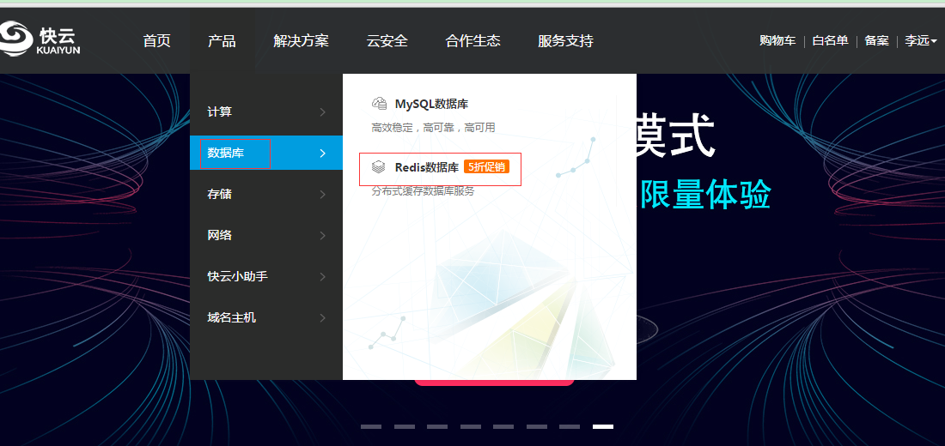Click the 5折促销 promotion badge
Image resolution: width=945 pixels, height=446 pixels.
[x=487, y=167]
